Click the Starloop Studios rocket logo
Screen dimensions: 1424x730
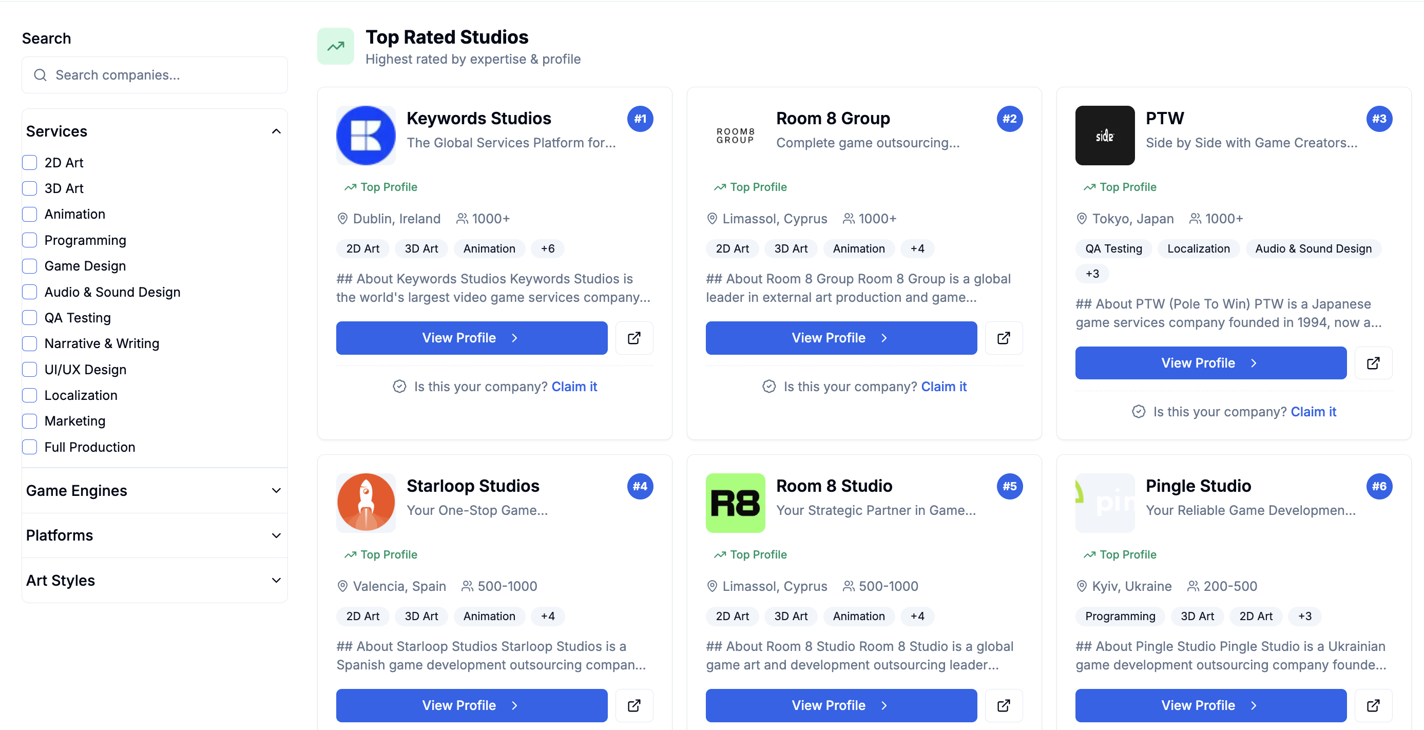pos(365,503)
